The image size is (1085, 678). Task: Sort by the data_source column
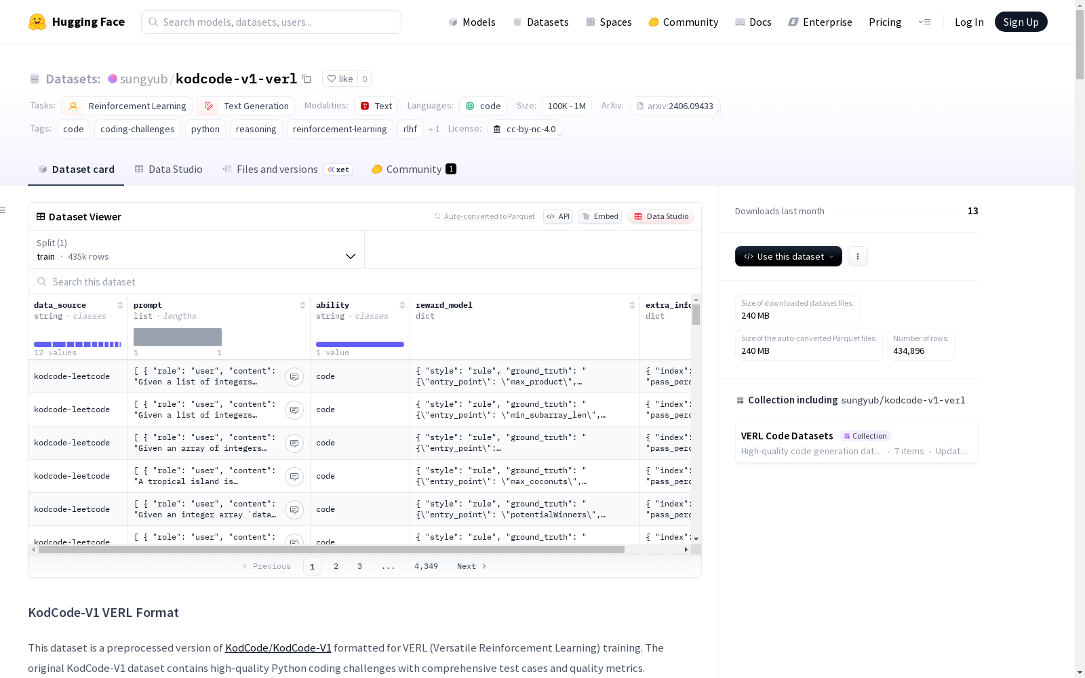click(x=120, y=305)
